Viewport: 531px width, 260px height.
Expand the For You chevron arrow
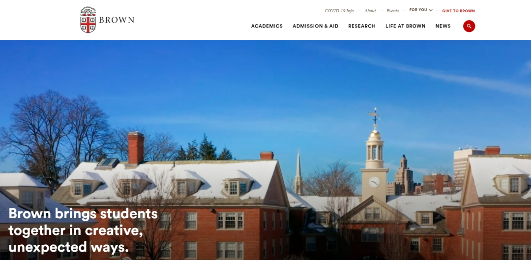coord(431,10)
